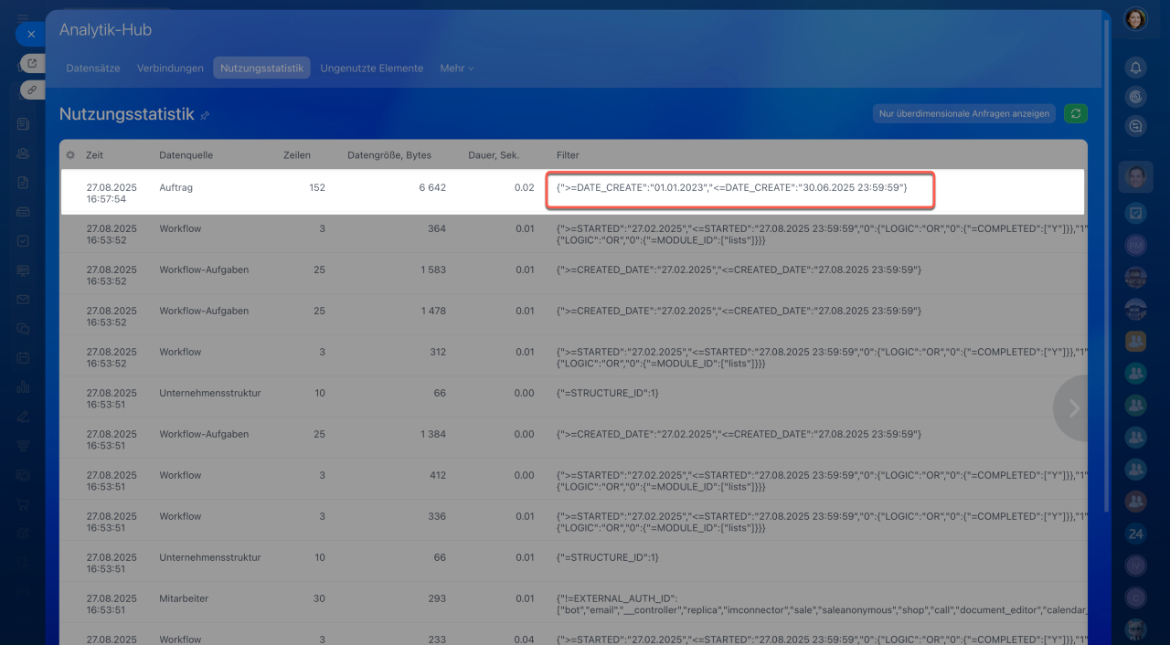Refresh the usage statistics list
The height and width of the screenshot is (645, 1170).
point(1076,113)
